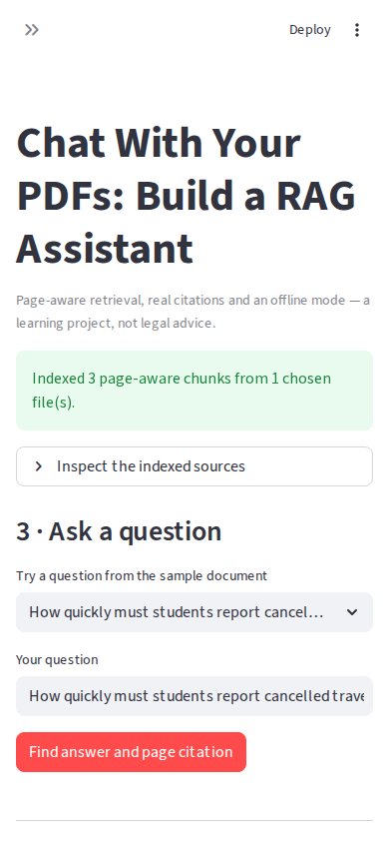The width and height of the screenshot is (389, 843).
Task: Open the sample question dropdown
Action: pos(194,612)
